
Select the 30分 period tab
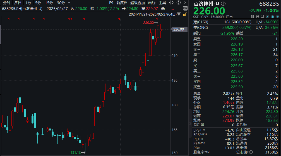click(x=61, y=3)
